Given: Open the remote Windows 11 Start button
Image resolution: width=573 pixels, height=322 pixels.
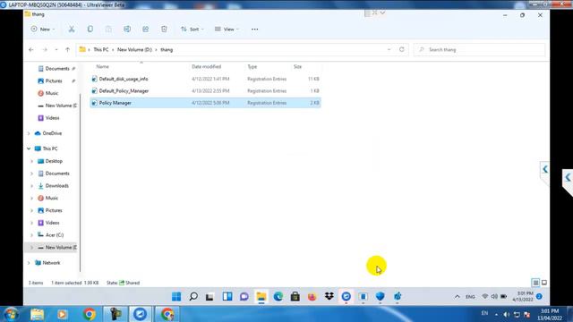Looking at the screenshot, I should [x=176, y=296].
